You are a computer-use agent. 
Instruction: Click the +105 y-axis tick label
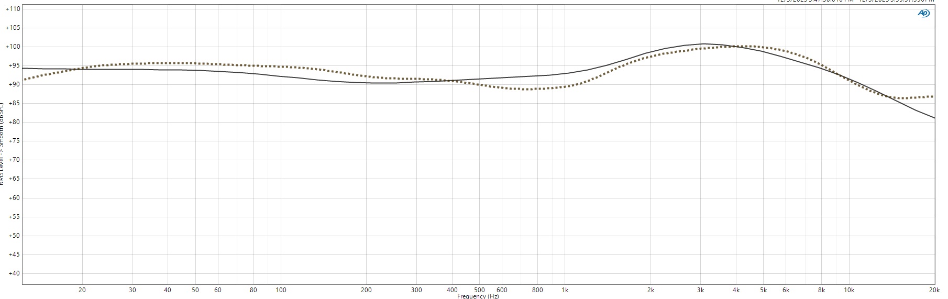pos(13,28)
